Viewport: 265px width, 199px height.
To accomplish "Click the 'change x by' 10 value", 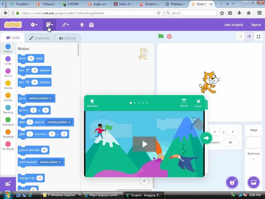I will click(40, 178).
